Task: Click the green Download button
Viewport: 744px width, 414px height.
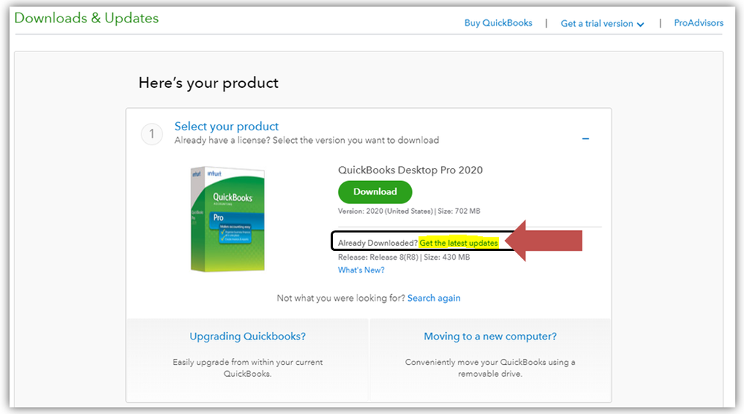Action: (x=375, y=191)
